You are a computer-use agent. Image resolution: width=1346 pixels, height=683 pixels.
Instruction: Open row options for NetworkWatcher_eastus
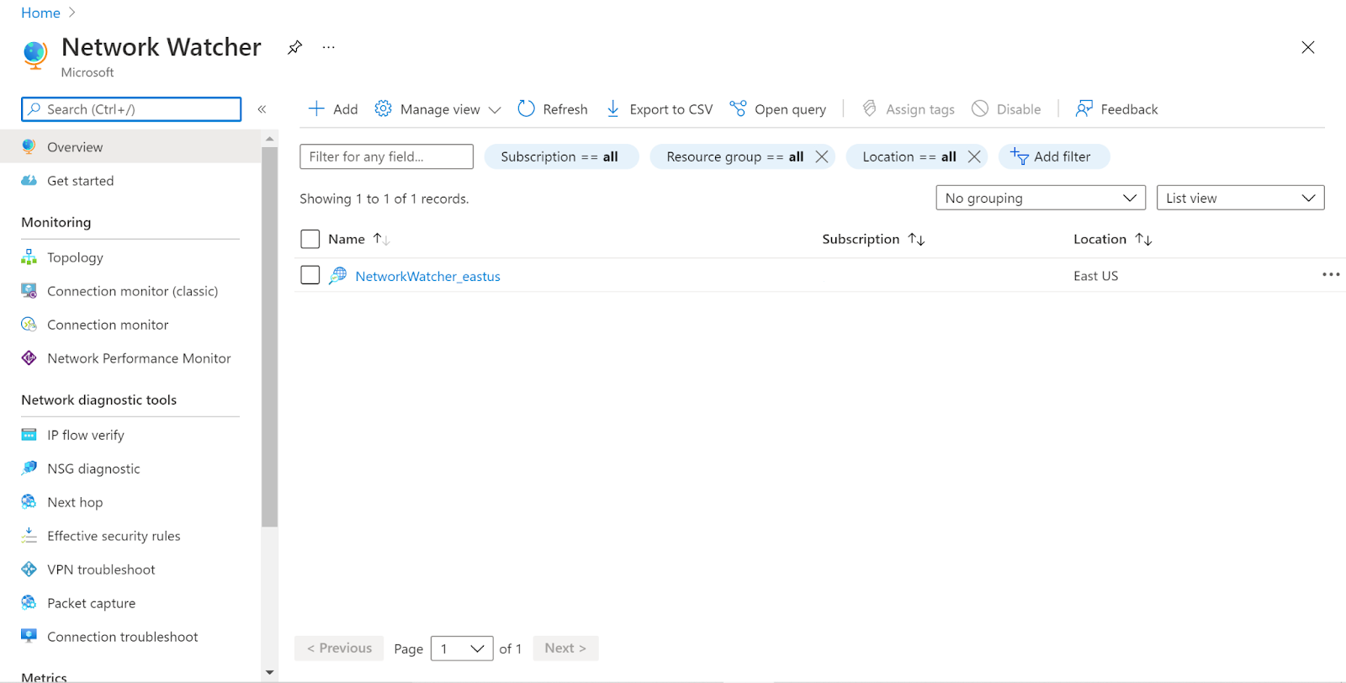coord(1330,275)
